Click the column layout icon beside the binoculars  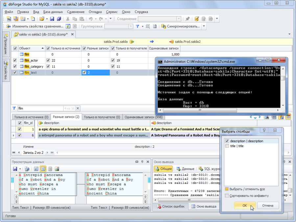point(274,117)
